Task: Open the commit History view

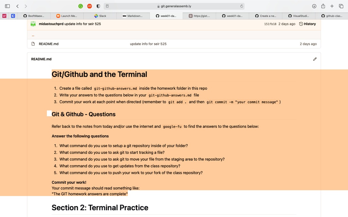Action: (x=307, y=24)
